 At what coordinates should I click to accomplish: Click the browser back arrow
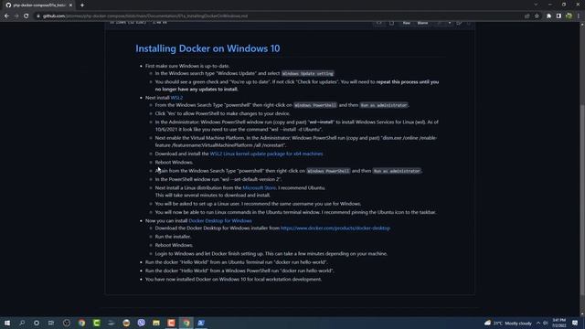[x=6, y=16]
